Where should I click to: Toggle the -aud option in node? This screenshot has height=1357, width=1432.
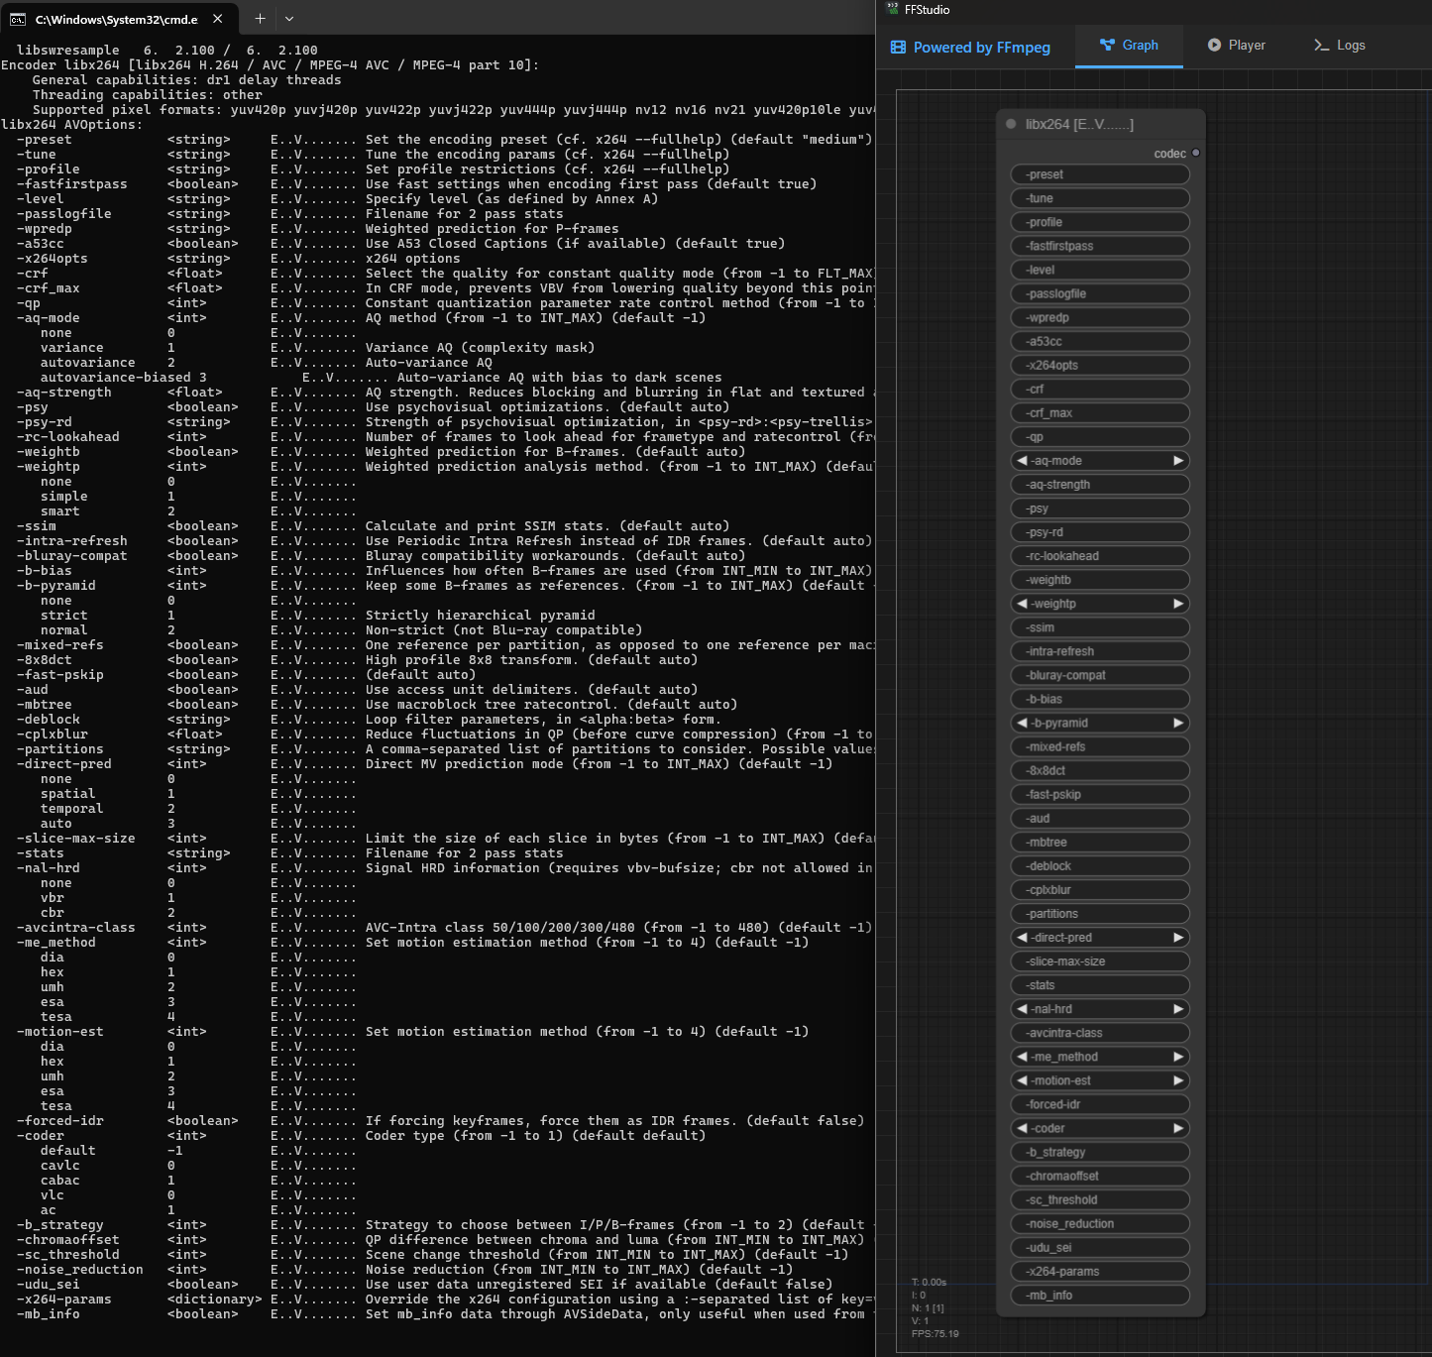pos(1100,818)
